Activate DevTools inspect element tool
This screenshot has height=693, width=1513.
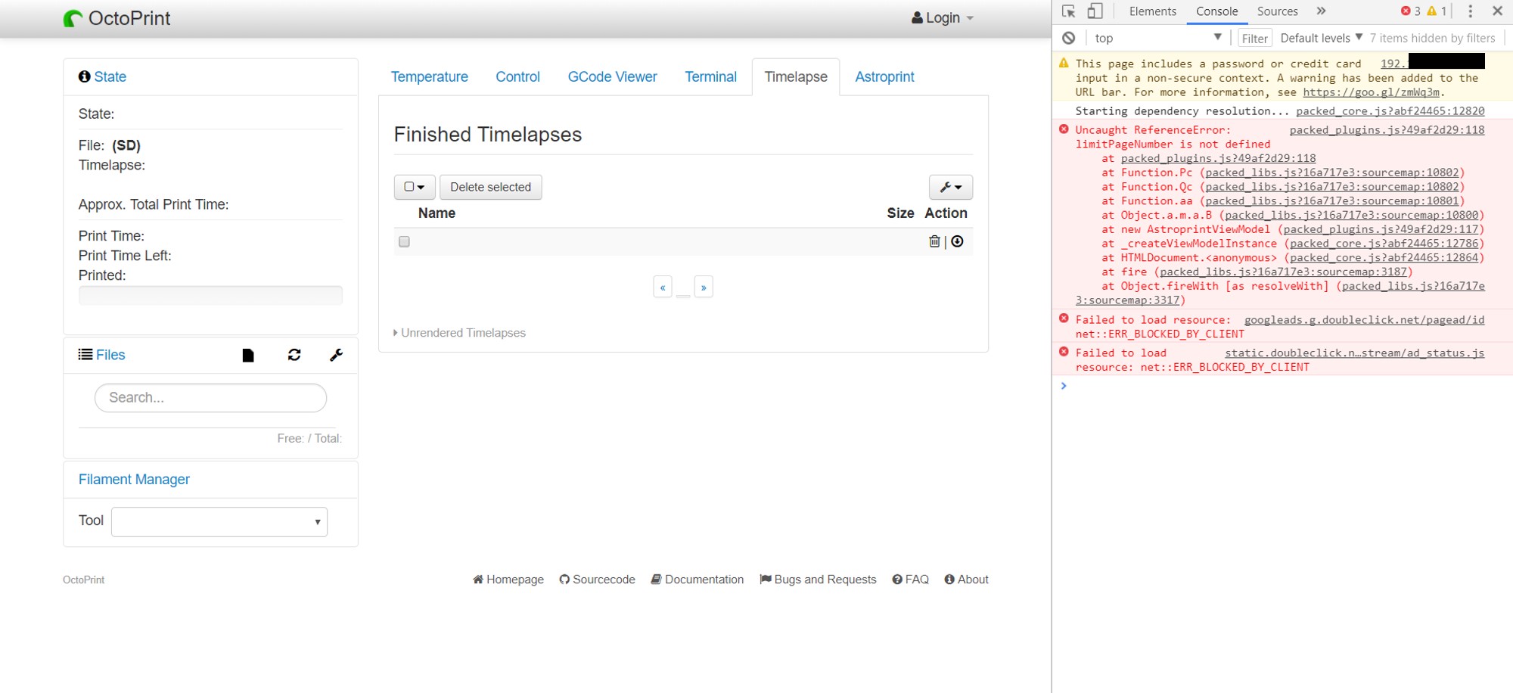pos(1068,11)
